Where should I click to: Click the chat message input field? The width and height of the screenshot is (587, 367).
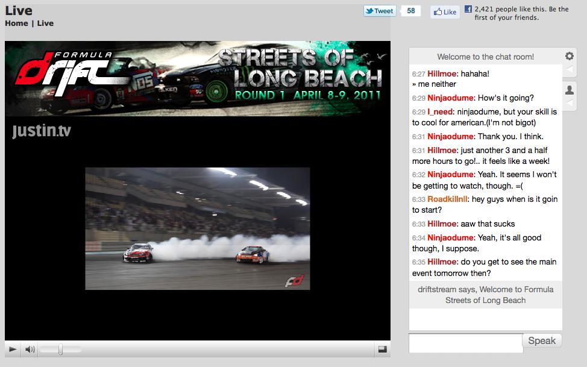(465, 342)
